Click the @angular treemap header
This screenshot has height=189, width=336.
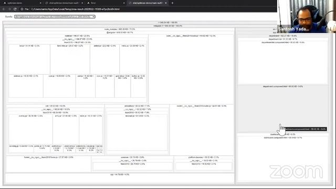coord(120,33)
